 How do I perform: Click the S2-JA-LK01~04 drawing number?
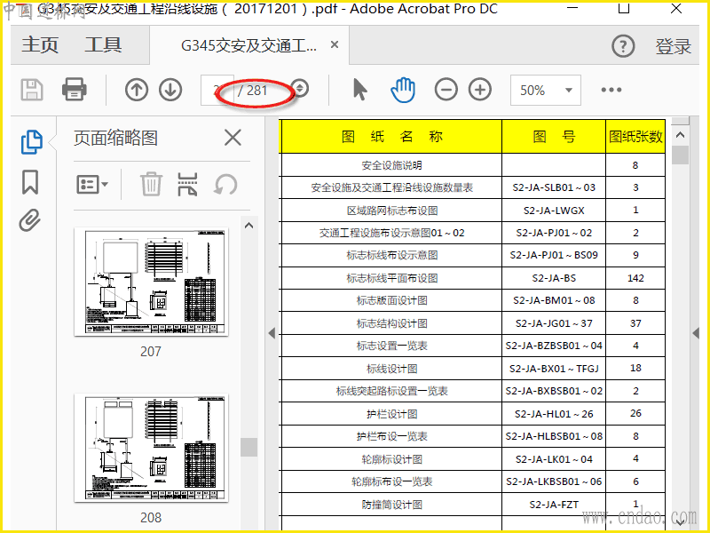coord(554,459)
